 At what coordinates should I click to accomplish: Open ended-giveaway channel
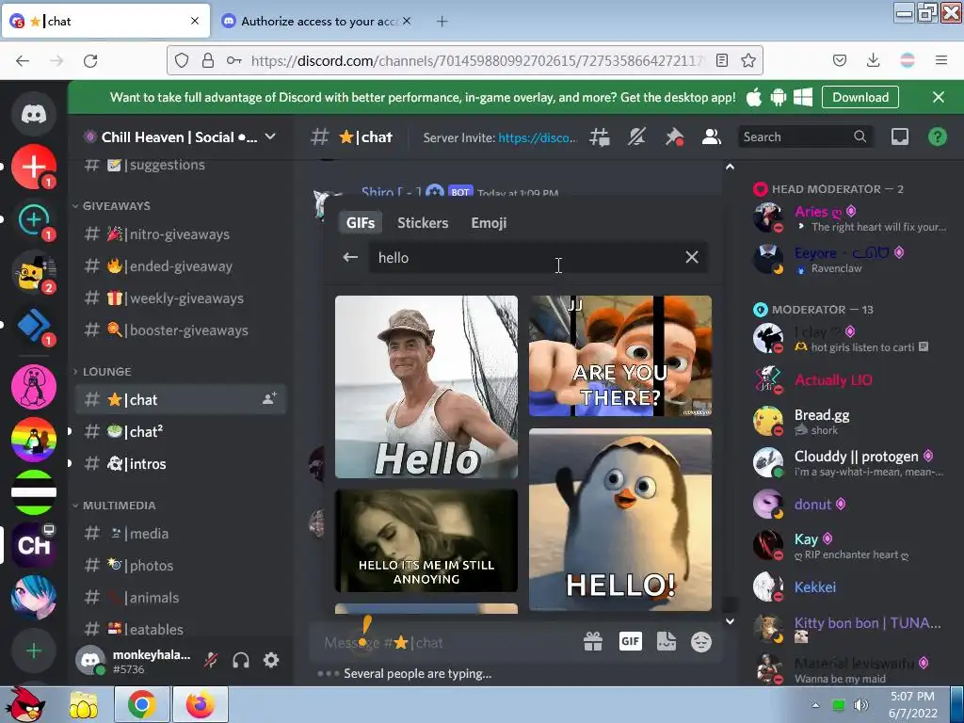tap(181, 265)
